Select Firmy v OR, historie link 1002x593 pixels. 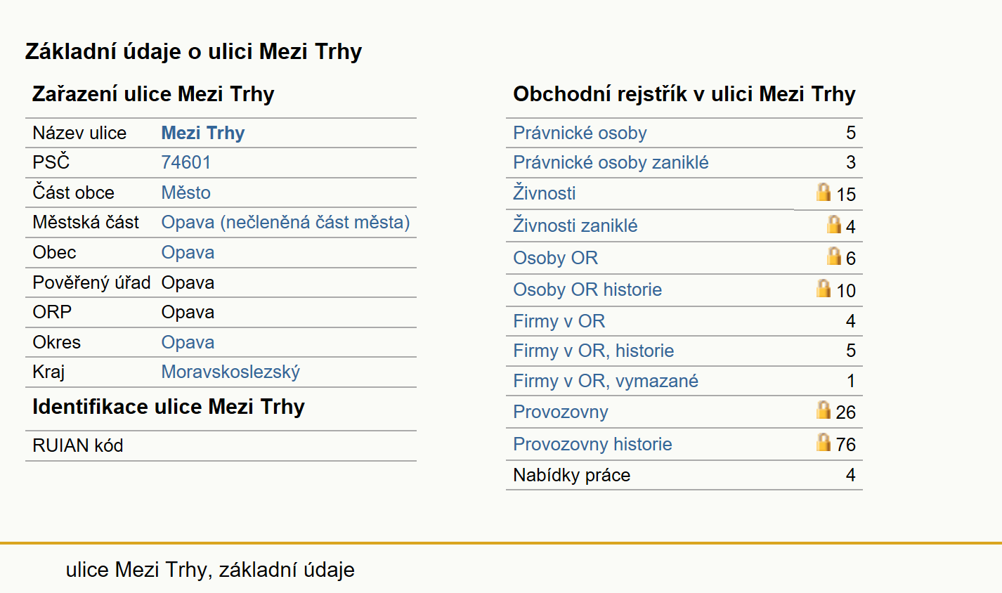pyautogui.click(x=594, y=351)
